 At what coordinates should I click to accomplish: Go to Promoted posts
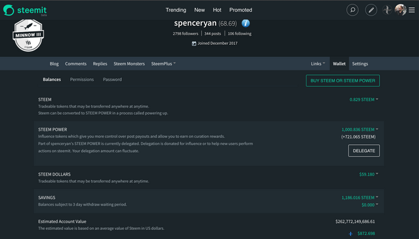click(240, 10)
